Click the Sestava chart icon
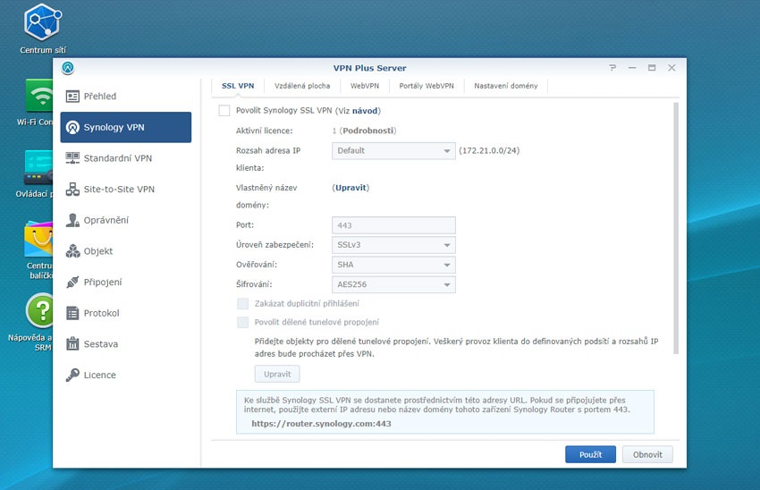Screen dimensions: 760x490 click(72, 343)
